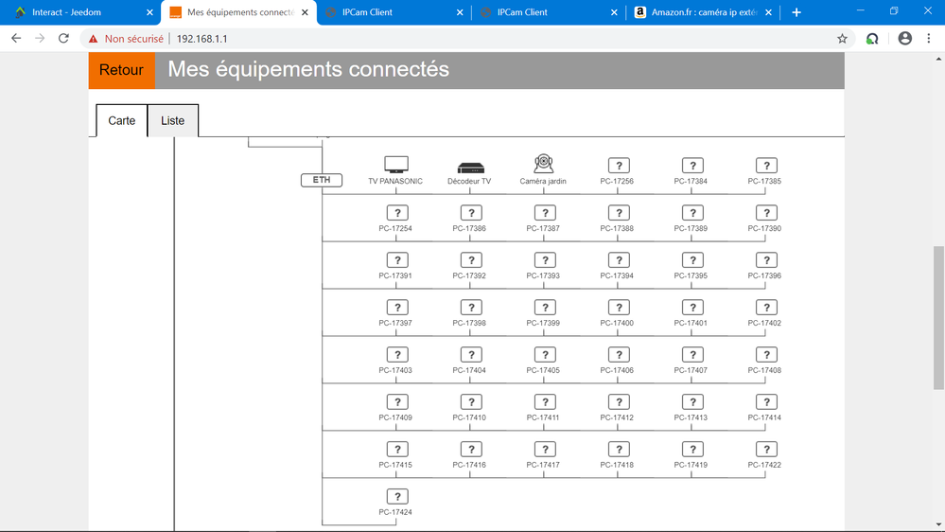Select the PC-17390 device icon
The height and width of the screenshot is (532, 945).
[x=766, y=213]
